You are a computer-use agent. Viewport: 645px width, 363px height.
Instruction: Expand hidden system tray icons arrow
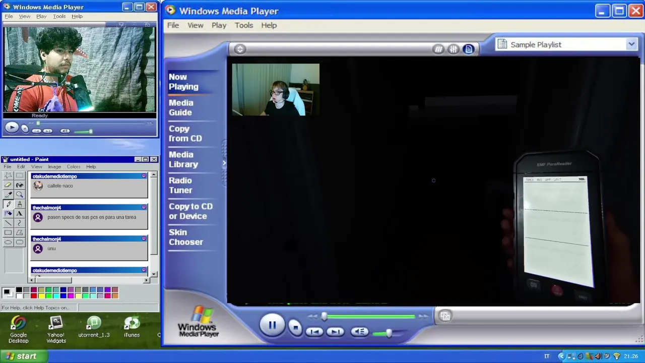561,356
